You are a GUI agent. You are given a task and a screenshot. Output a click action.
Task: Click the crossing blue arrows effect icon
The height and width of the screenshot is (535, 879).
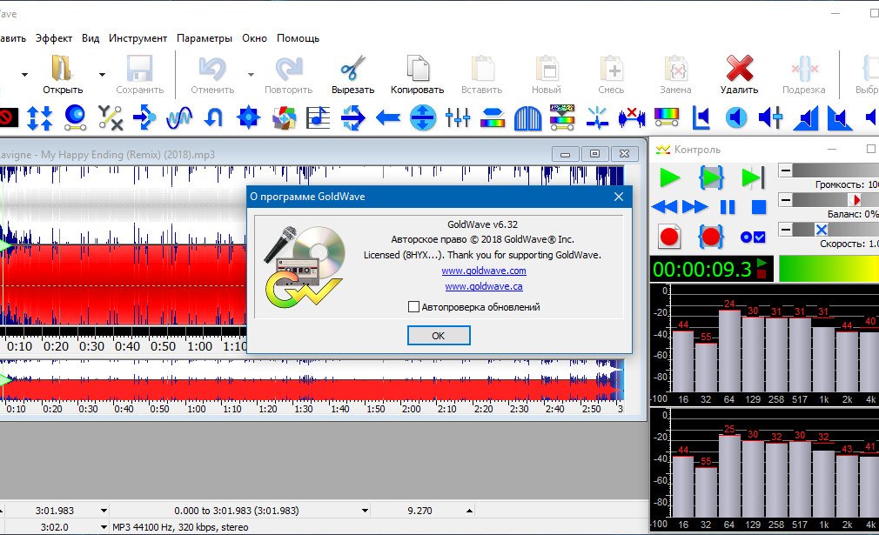(352, 118)
